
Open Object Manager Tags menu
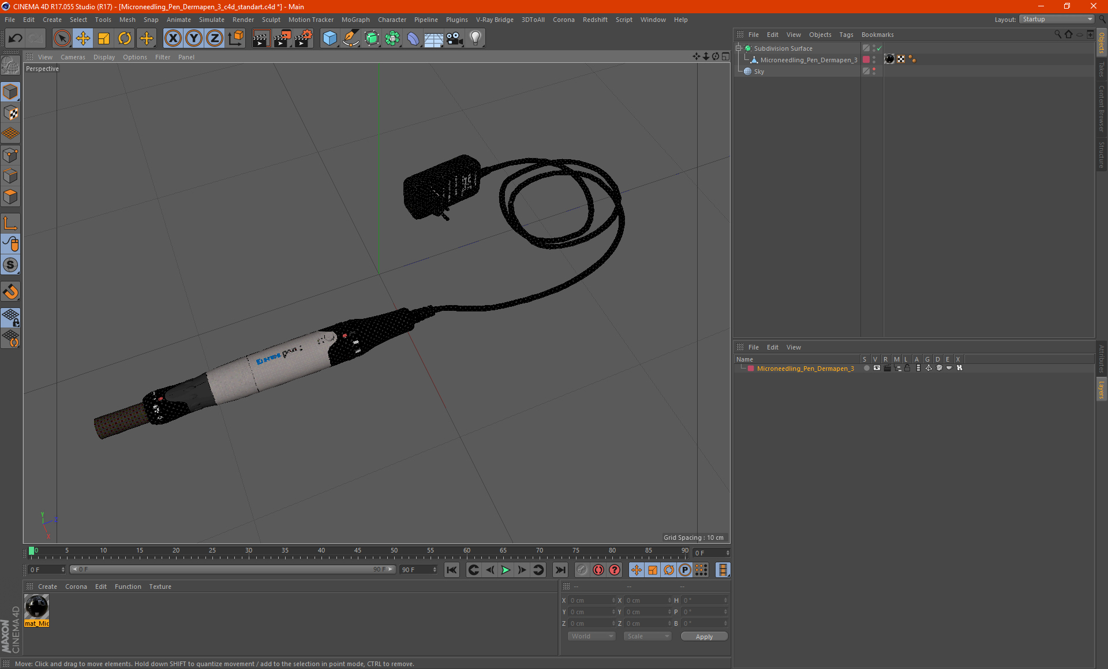(846, 35)
